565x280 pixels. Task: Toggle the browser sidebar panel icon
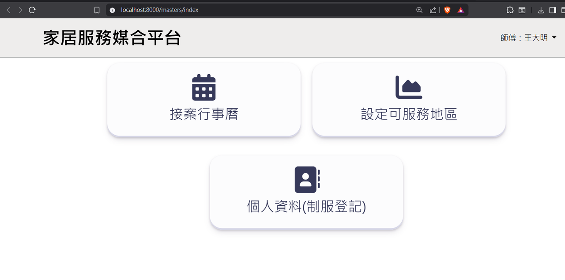click(x=553, y=10)
